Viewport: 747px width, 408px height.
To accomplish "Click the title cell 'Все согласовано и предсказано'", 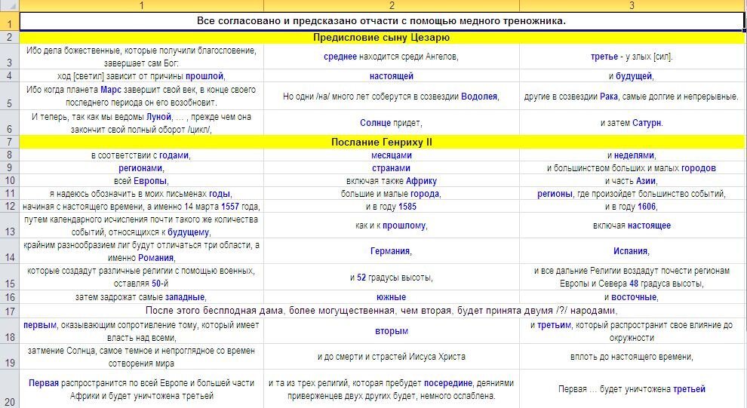I will (x=382, y=21).
